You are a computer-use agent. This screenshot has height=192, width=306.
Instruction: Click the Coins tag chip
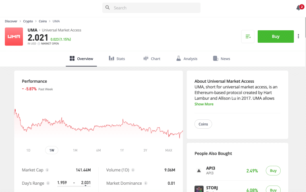coord(203,124)
